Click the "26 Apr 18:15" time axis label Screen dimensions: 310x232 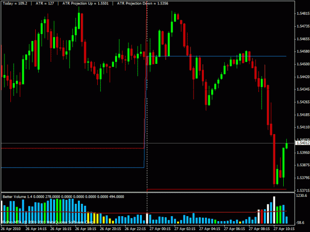[86, 229]
